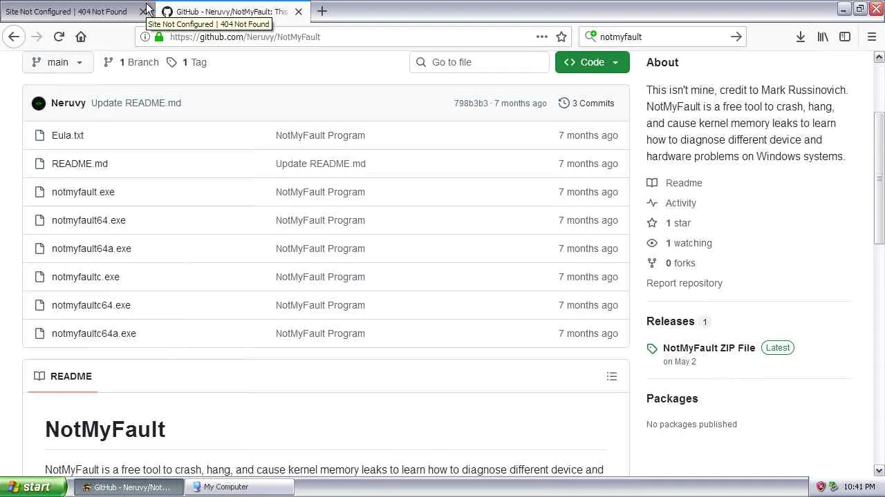
Task: Open the notmyfault64a.exe file
Action: 91,248
